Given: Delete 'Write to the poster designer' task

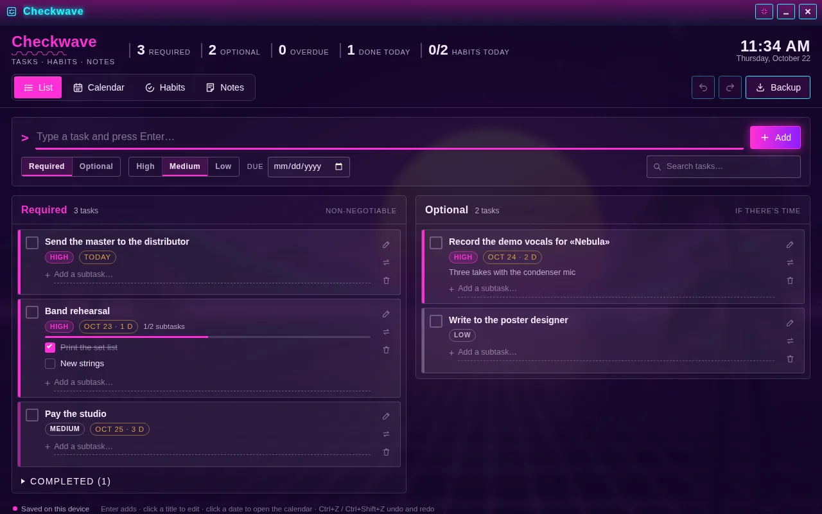Looking at the screenshot, I should tap(790, 359).
